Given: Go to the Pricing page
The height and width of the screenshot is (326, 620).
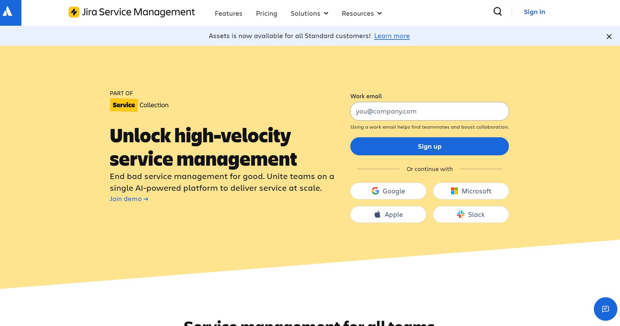Looking at the screenshot, I should tap(266, 13).
